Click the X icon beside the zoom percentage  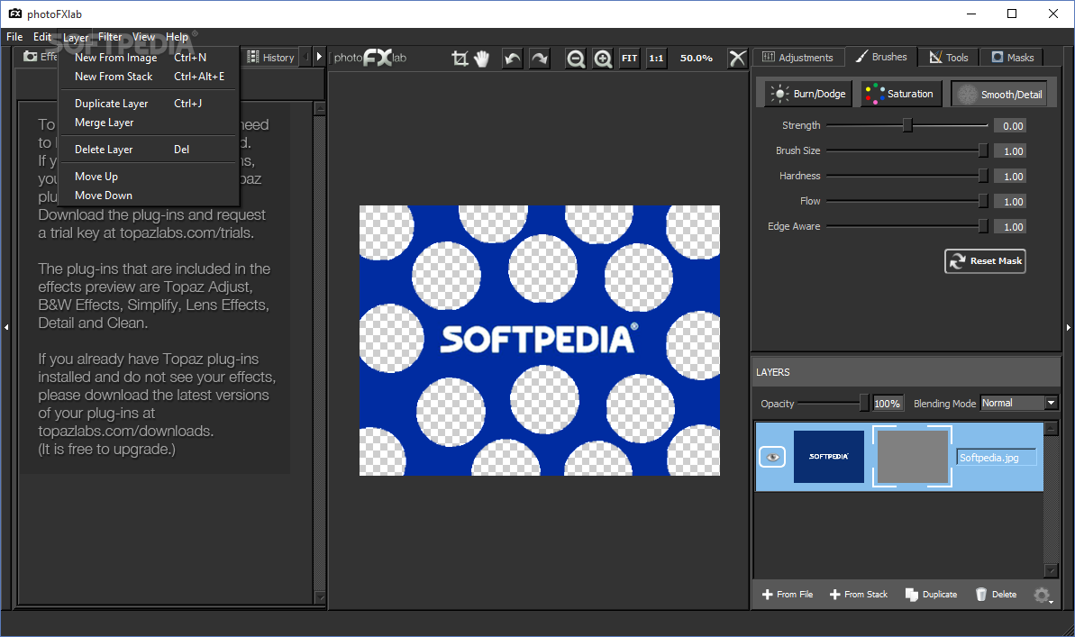(x=737, y=59)
